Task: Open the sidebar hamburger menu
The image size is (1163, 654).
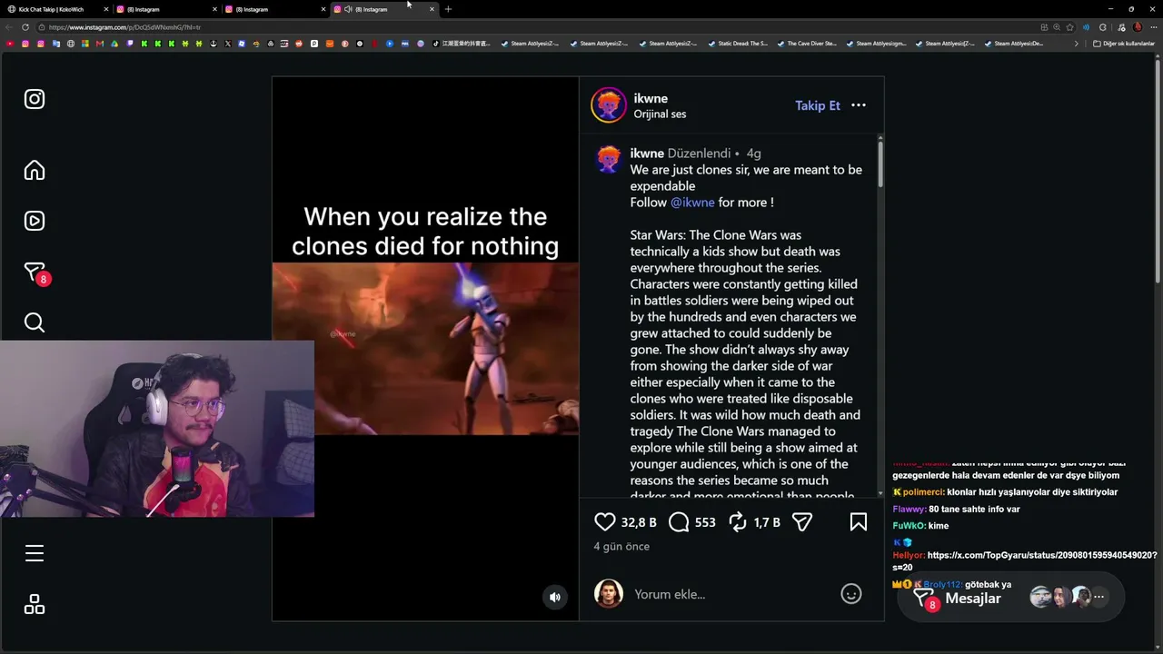Action: [x=35, y=553]
